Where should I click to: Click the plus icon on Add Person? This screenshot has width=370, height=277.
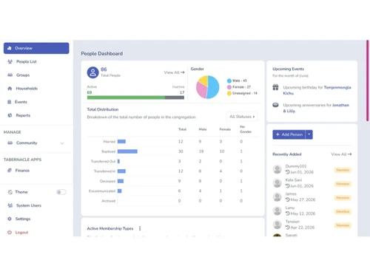coord(277,134)
